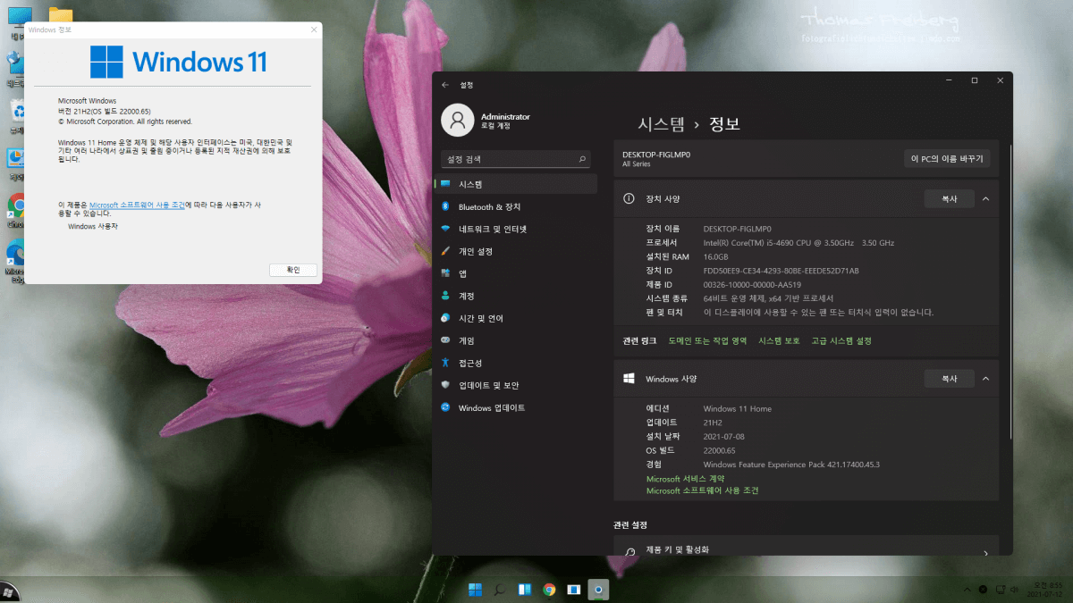
Task: Click the Start button on the taskbar
Action: (475, 590)
